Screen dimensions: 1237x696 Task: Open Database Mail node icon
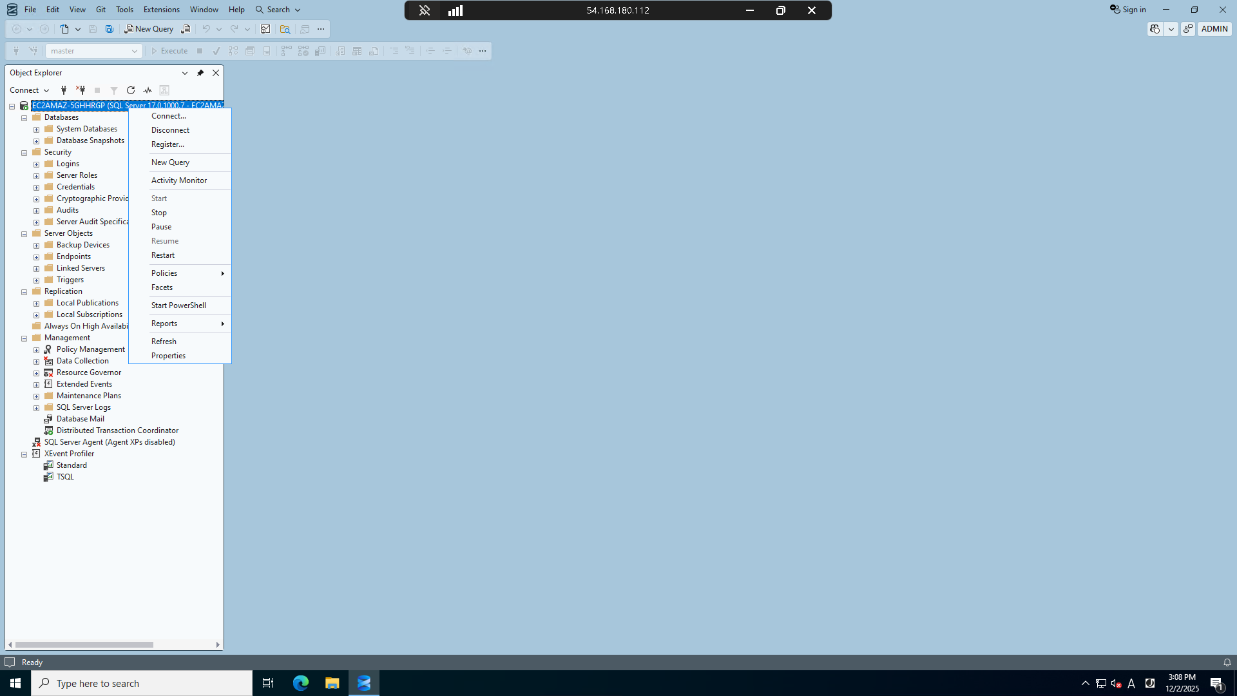tap(48, 419)
